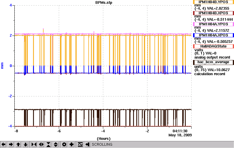Click the vertical mm y-axis label
This screenshot has width=234, height=148.
tap(2, 66)
